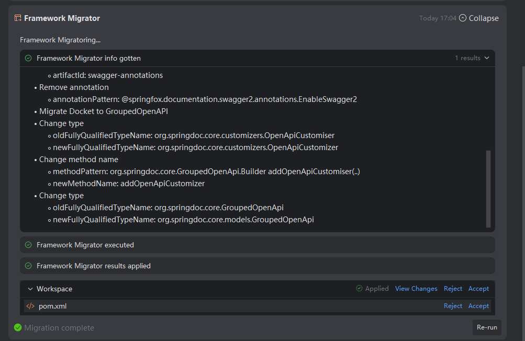Expand the 1 results dropdown

click(472, 58)
